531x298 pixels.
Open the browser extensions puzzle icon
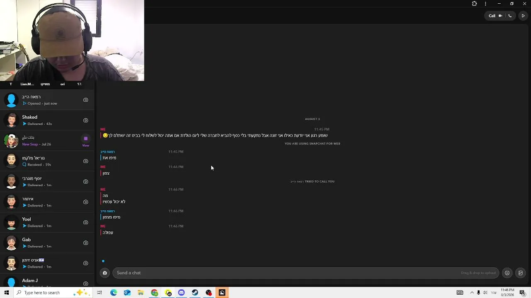pyautogui.click(x=475, y=4)
